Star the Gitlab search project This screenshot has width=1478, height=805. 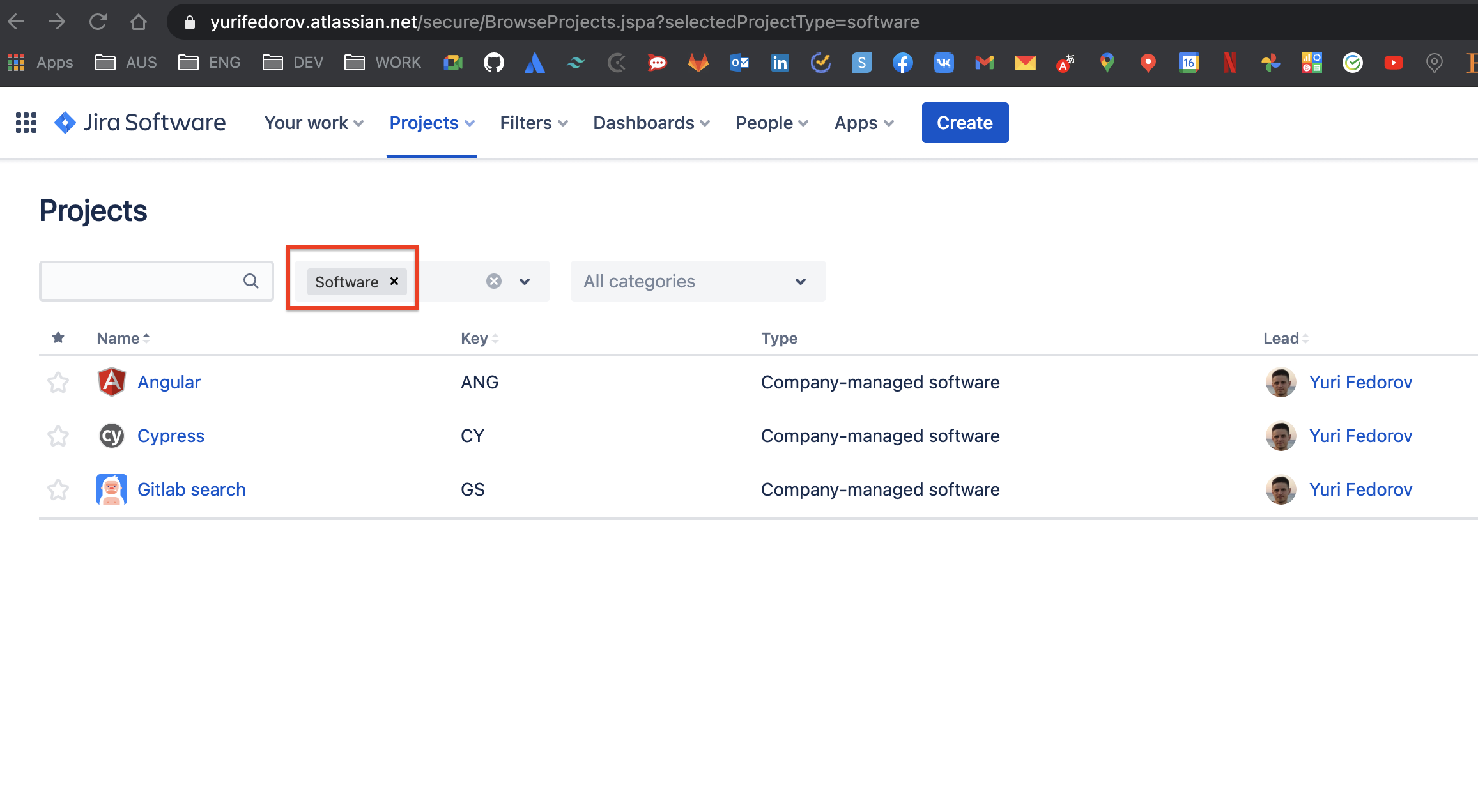[x=58, y=489]
